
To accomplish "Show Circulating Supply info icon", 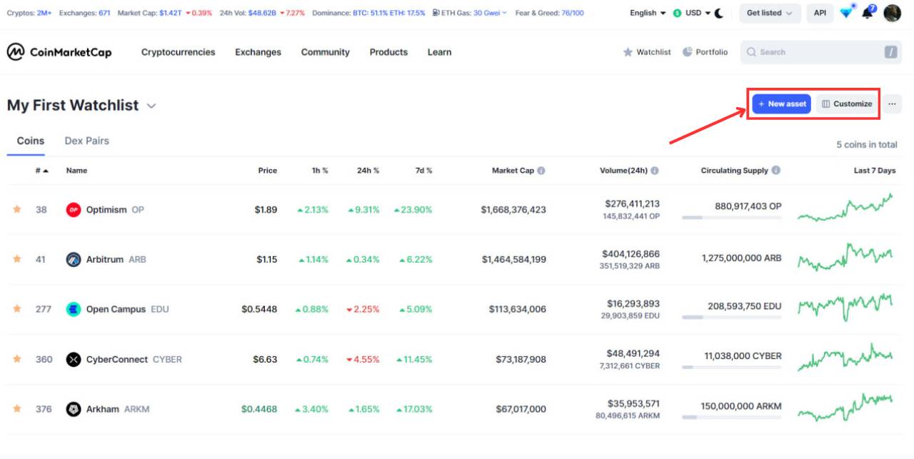I will click(776, 171).
